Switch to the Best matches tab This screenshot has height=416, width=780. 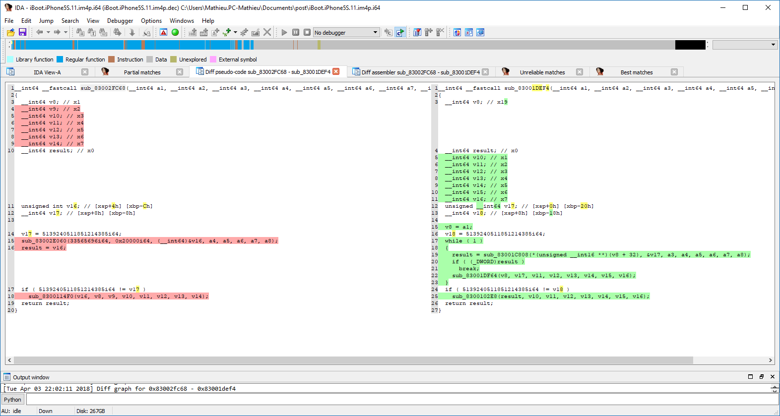[636, 72]
